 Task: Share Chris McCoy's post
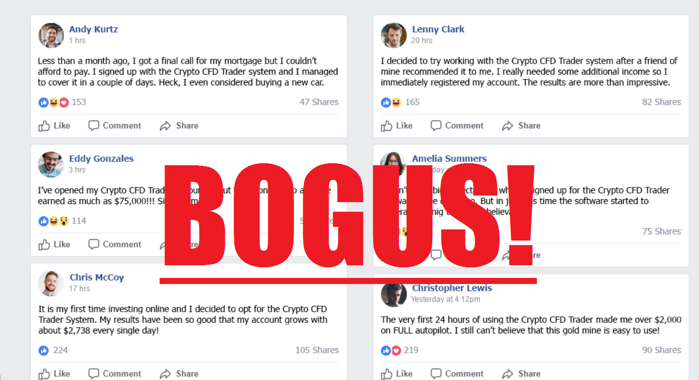[179, 374]
